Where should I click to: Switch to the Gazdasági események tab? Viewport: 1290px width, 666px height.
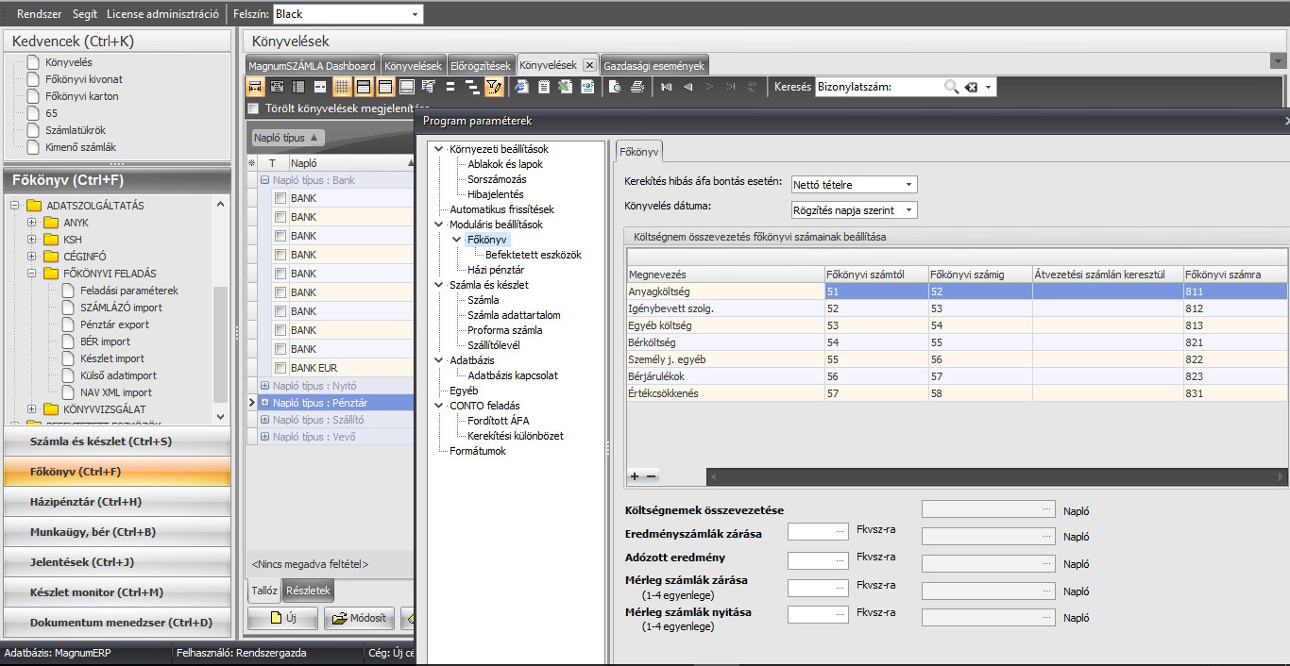653,66
